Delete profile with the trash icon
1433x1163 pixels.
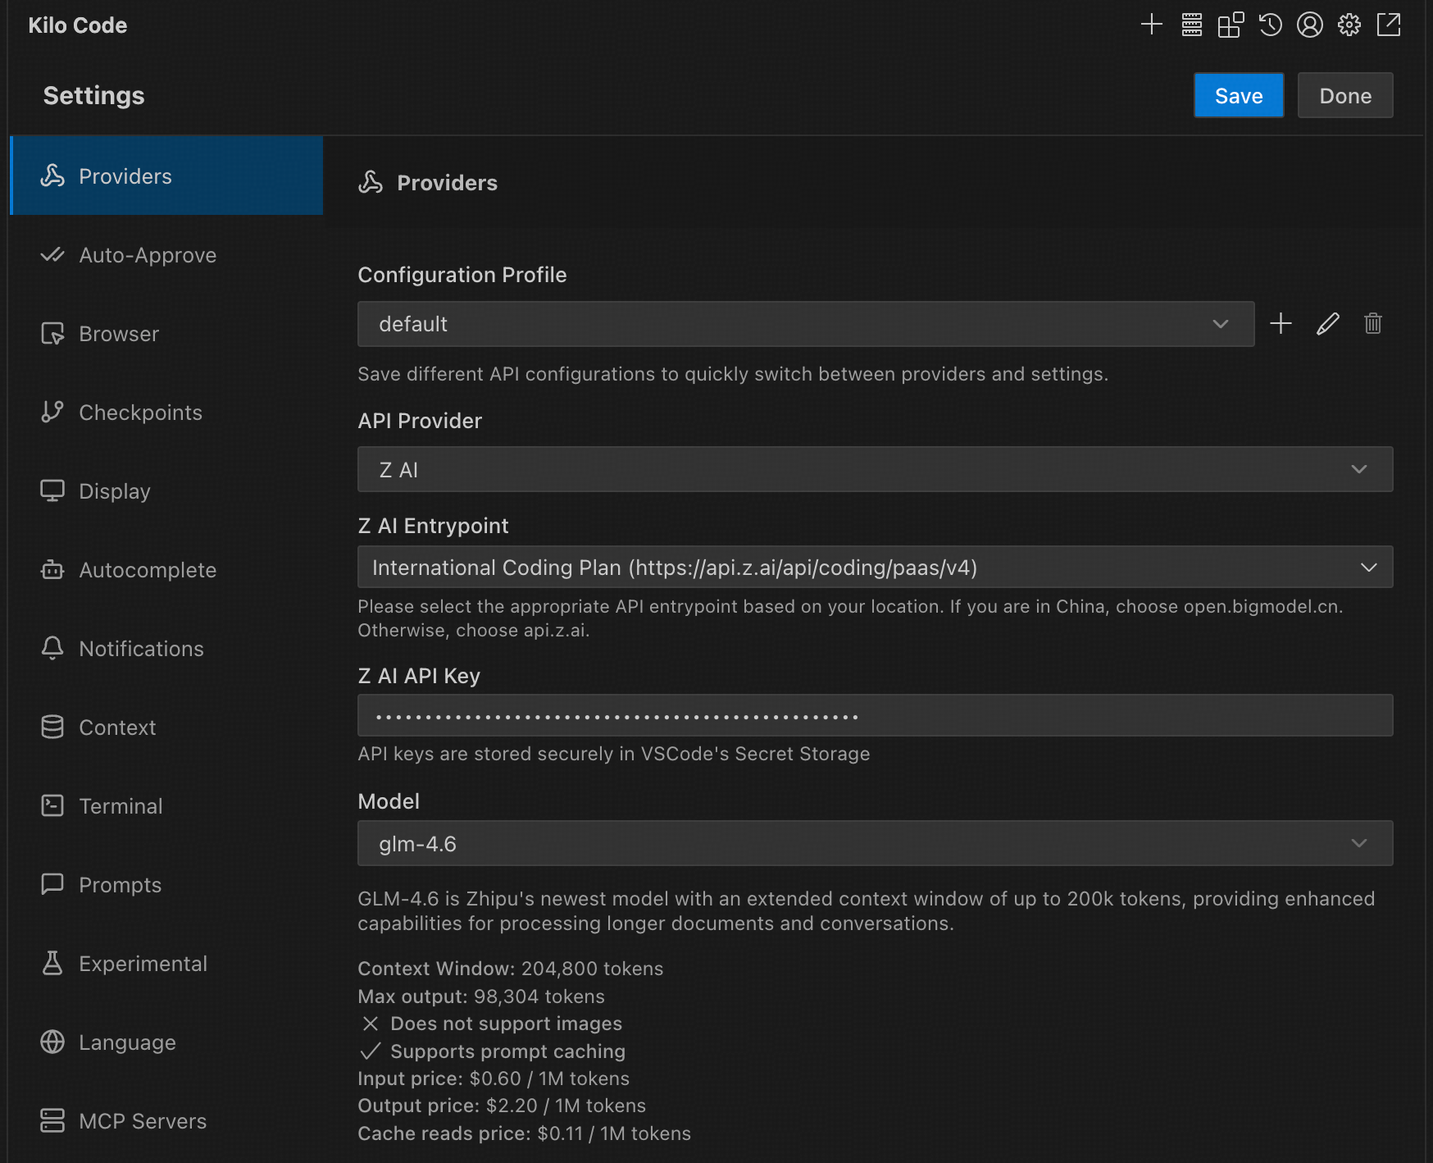(x=1372, y=324)
